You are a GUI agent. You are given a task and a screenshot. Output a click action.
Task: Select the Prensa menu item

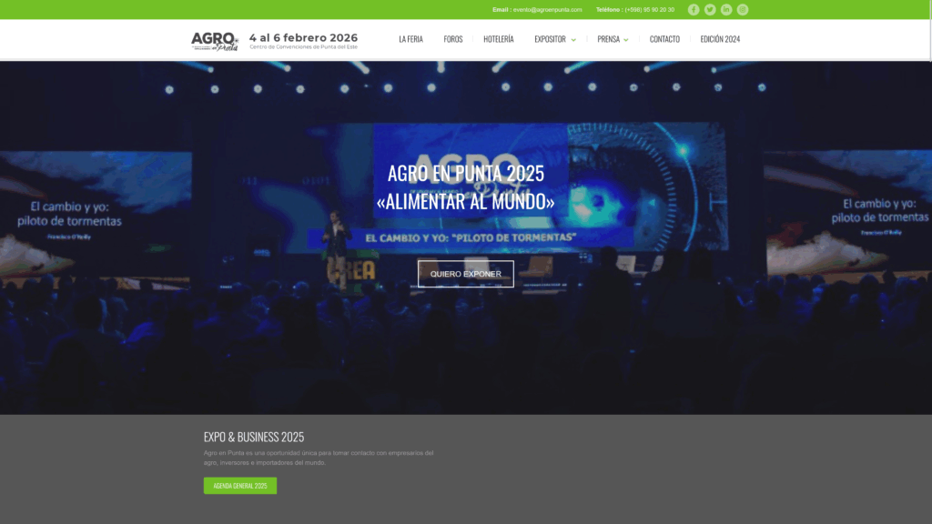click(x=608, y=39)
